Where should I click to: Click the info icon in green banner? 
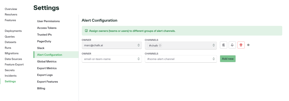(86, 31)
